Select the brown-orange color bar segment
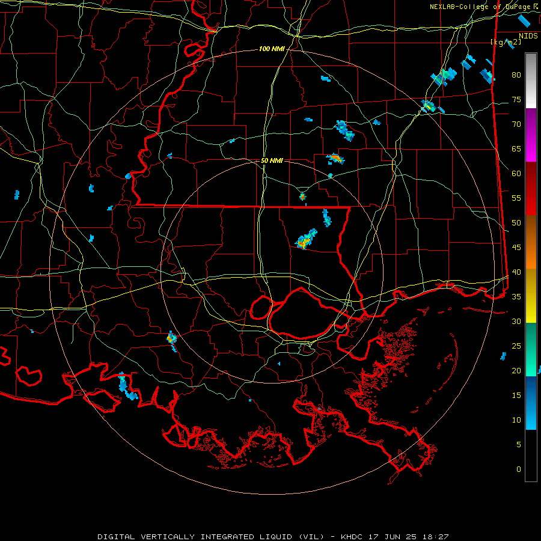Image resolution: width=541 pixels, height=541 pixels. coord(531,242)
